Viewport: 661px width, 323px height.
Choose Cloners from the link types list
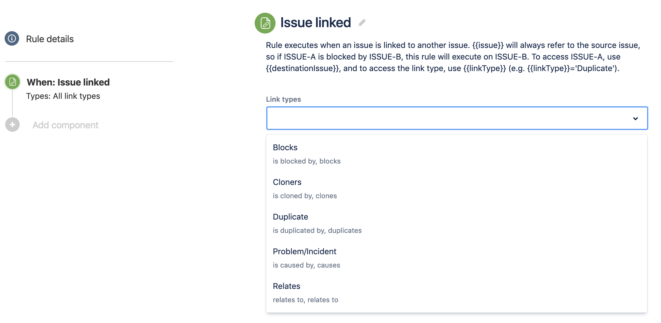point(287,182)
